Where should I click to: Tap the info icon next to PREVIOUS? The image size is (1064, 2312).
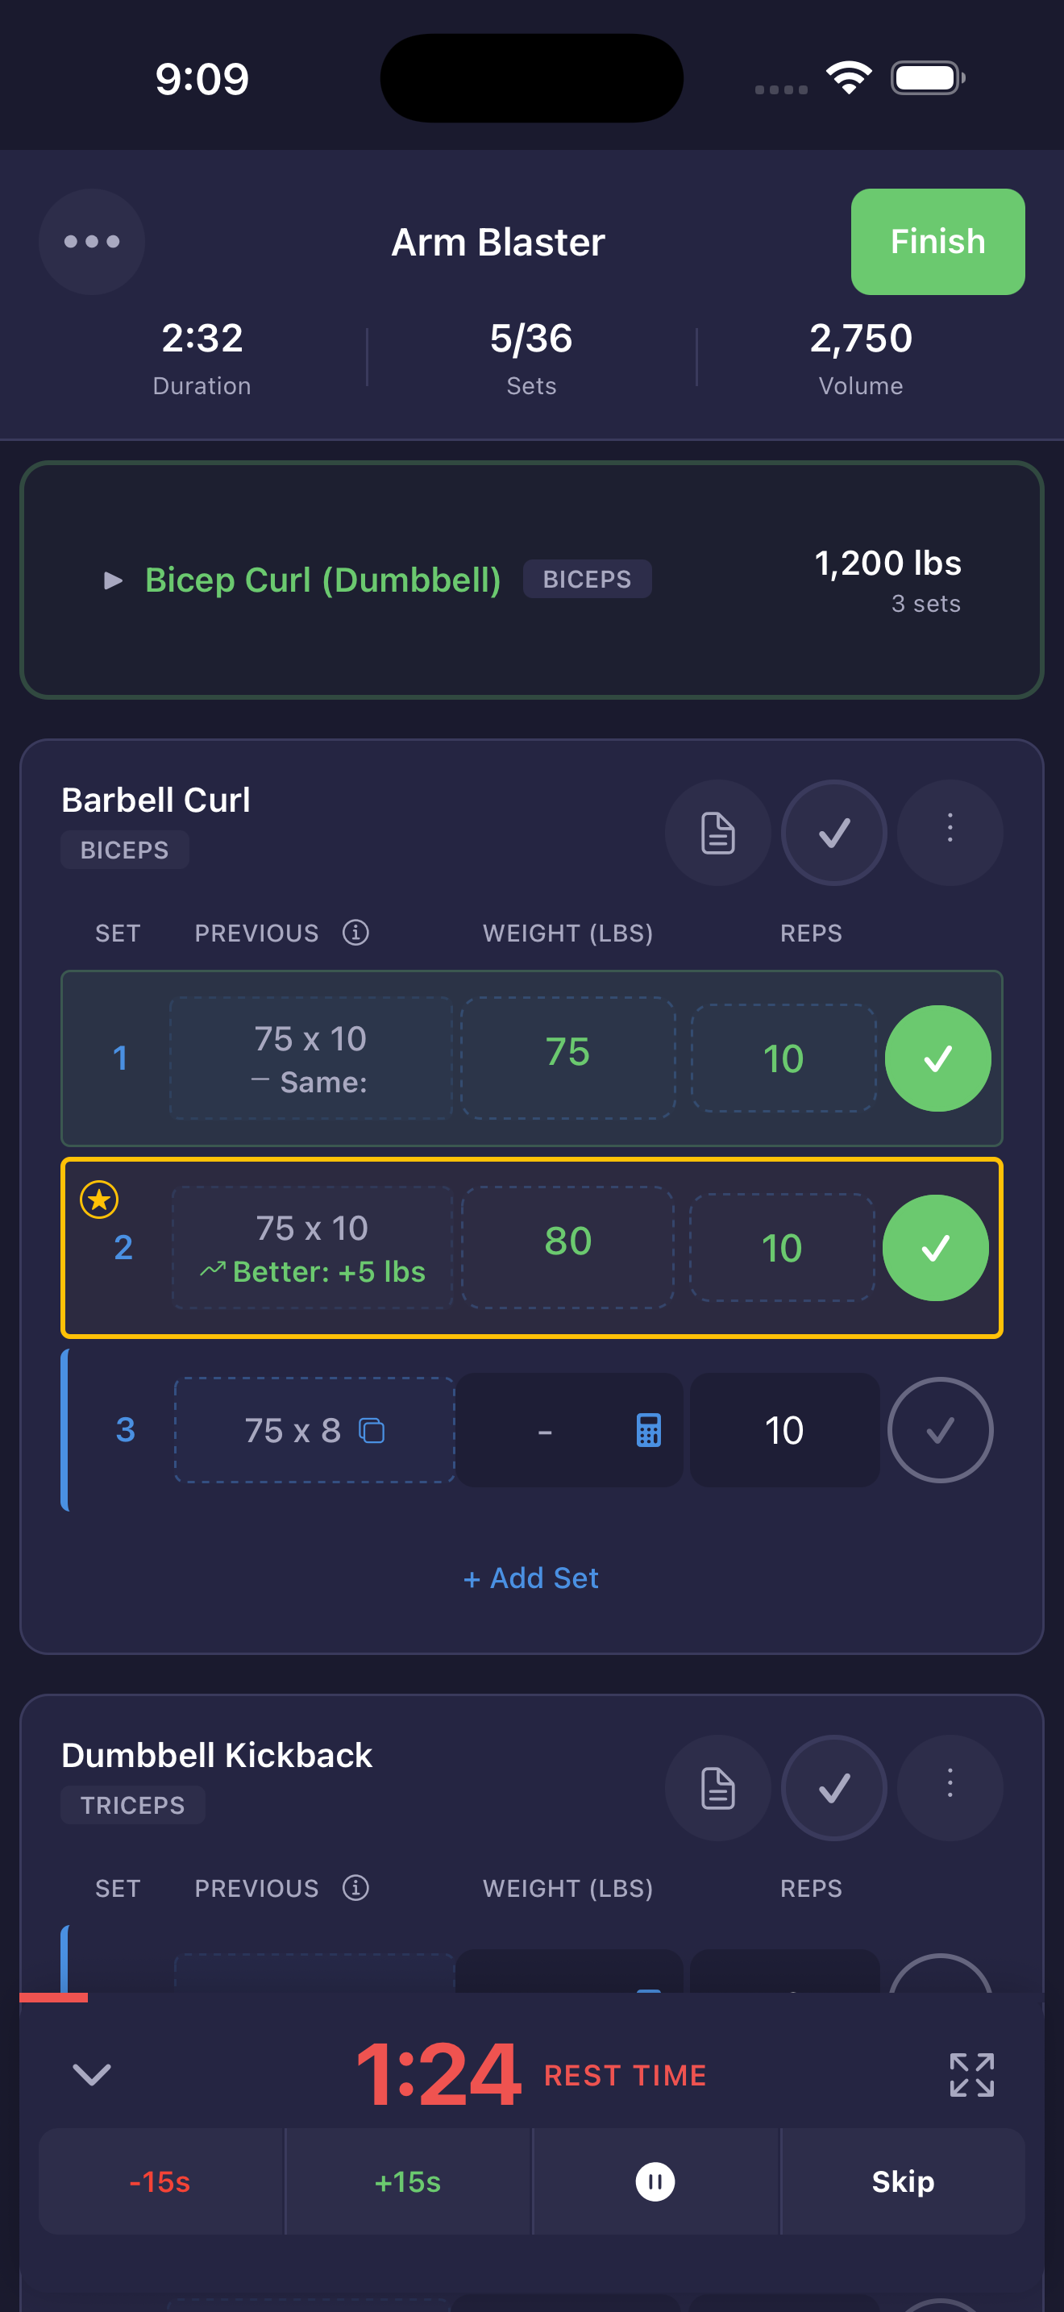(356, 934)
